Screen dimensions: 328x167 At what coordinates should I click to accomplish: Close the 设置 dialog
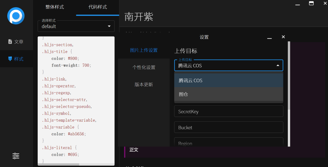point(283,37)
